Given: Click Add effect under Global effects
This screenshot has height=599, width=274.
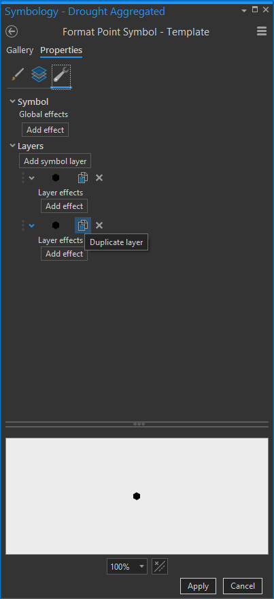Looking at the screenshot, I should click(x=45, y=130).
